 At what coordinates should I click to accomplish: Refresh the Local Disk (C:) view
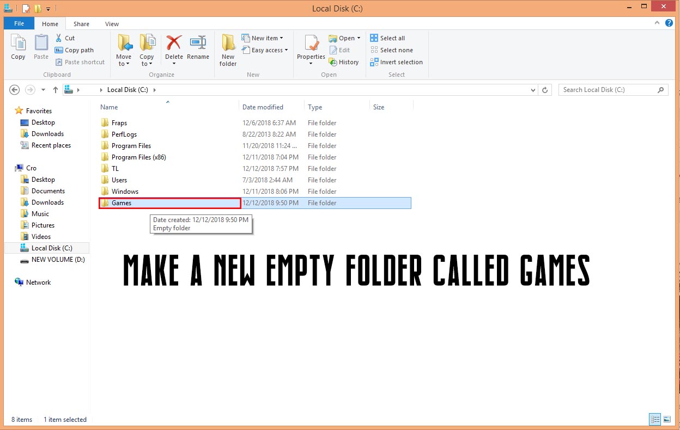pyautogui.click(x=544, y=90)
